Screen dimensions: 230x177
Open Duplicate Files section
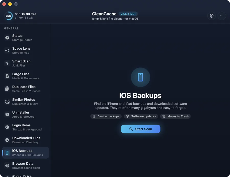pos(26,89)
